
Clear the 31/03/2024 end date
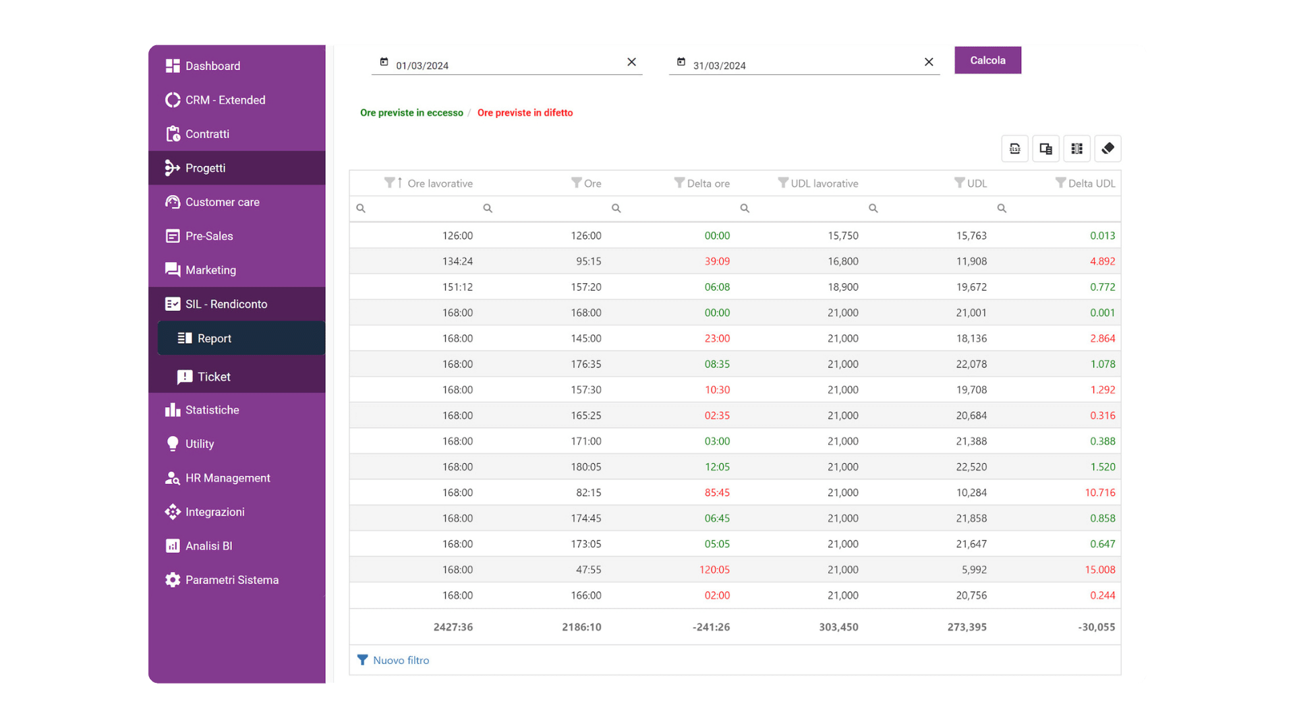tap(929, 62)
